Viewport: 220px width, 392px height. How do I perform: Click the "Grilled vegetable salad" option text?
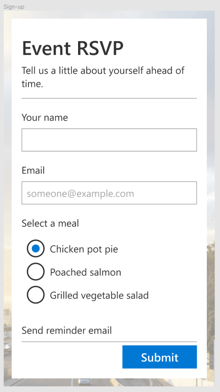coord(99,295)
